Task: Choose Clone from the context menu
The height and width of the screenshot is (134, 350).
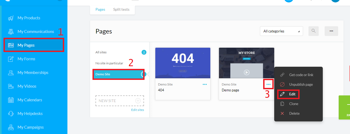Action: [x=298, y=104]
